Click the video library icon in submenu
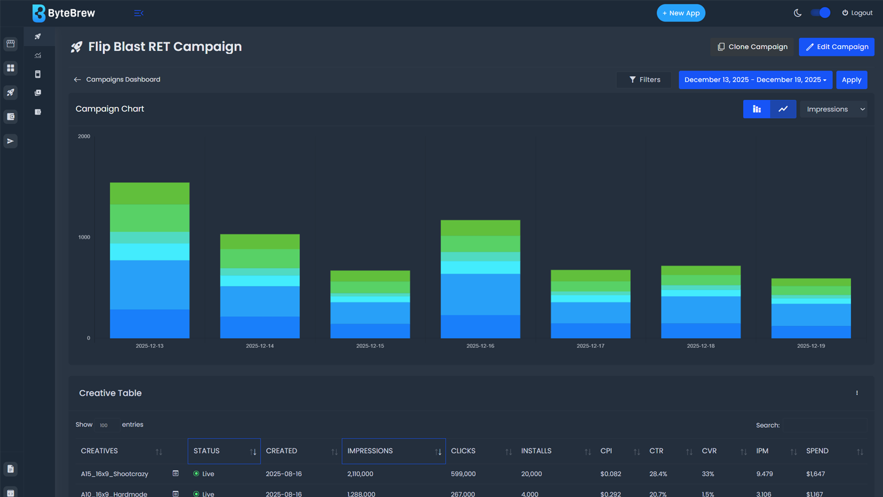Image resolution: width=883 pixels, height=497 pixels. coord(38,93)
